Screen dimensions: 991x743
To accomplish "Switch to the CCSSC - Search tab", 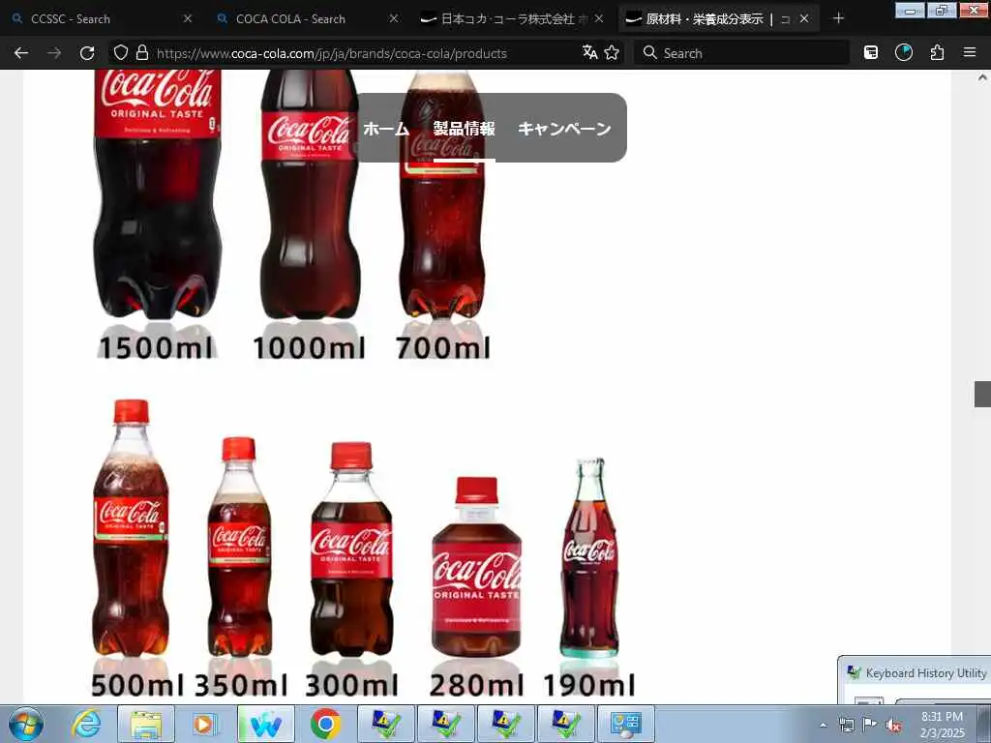I will [102, 19].
